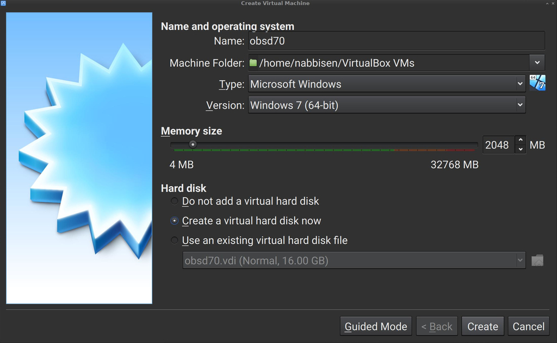
Task: Click the "4 MB" minimum memory label
Action: tap(182, 165)
